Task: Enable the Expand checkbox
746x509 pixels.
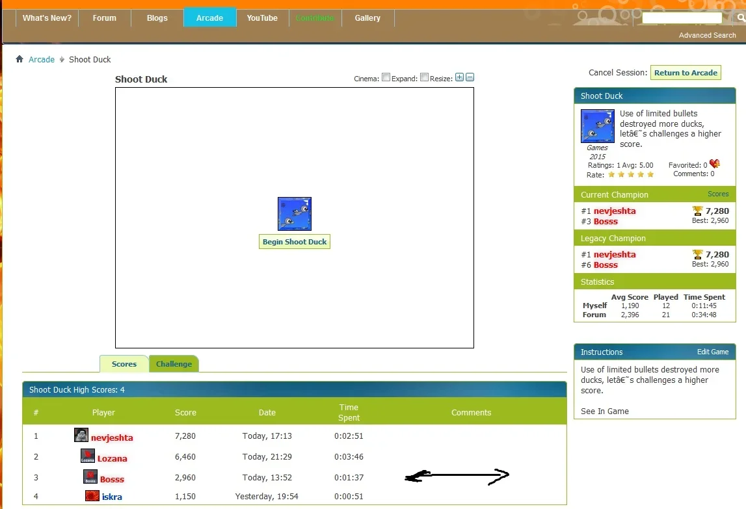Action: 424,77
